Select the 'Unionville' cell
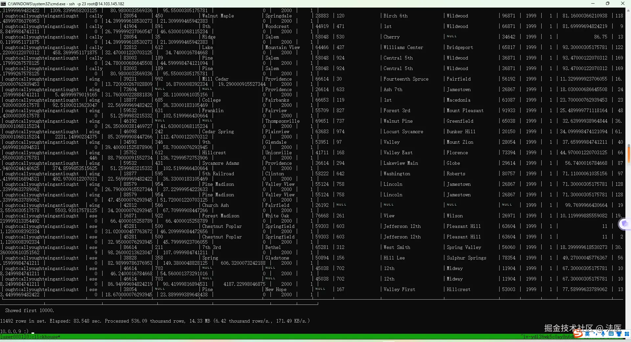 pyautogui.click(x=278, y=153)
